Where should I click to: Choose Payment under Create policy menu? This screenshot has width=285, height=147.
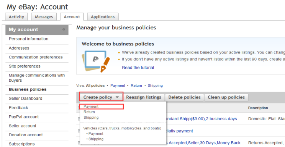click(x=91, y=107)
